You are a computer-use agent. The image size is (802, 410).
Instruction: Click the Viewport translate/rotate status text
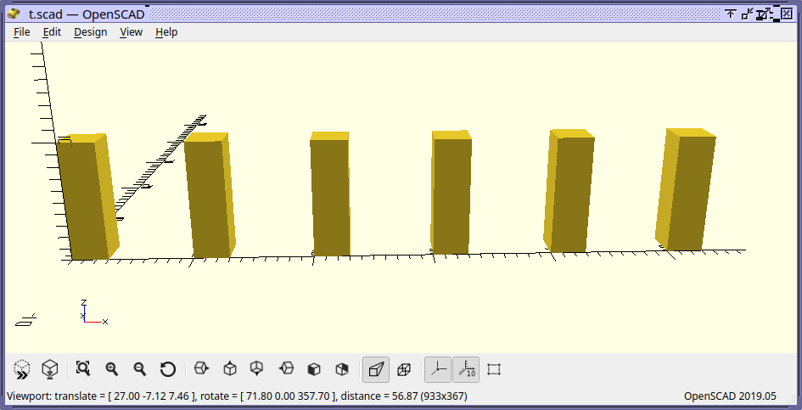point(237,396)
